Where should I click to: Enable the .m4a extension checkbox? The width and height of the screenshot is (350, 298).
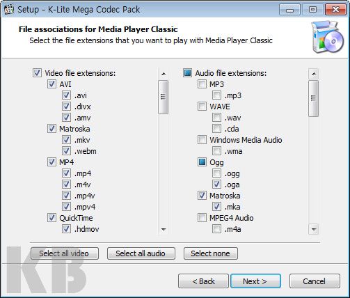pos(216,229)
